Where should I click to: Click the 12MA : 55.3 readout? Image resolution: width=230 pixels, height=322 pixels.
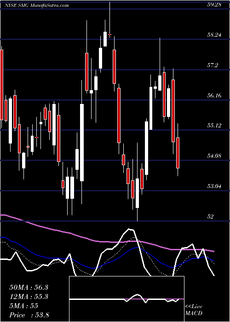(29, 297)
